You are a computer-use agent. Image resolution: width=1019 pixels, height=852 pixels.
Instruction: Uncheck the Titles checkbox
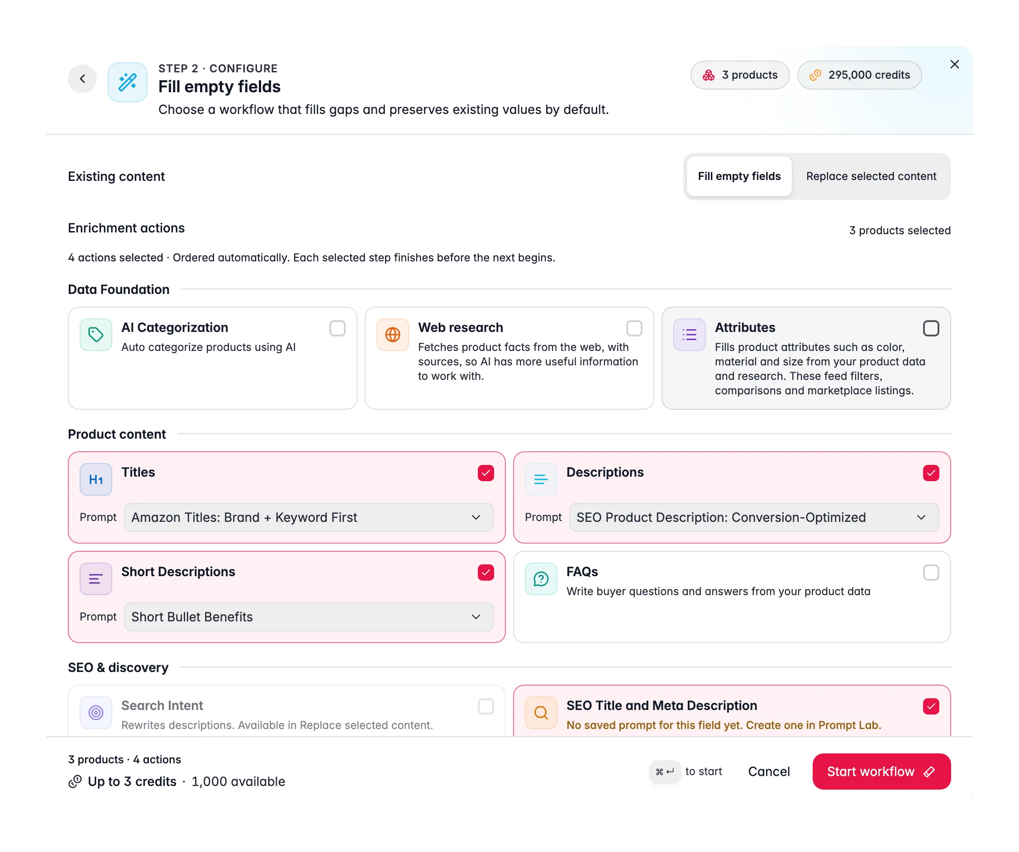486,473
